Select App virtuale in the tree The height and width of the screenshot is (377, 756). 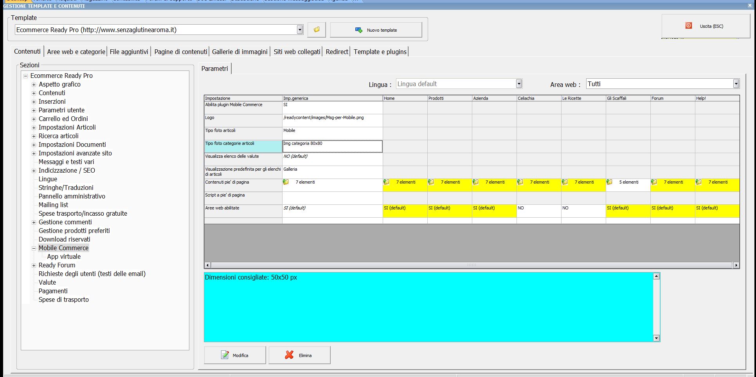64,257
